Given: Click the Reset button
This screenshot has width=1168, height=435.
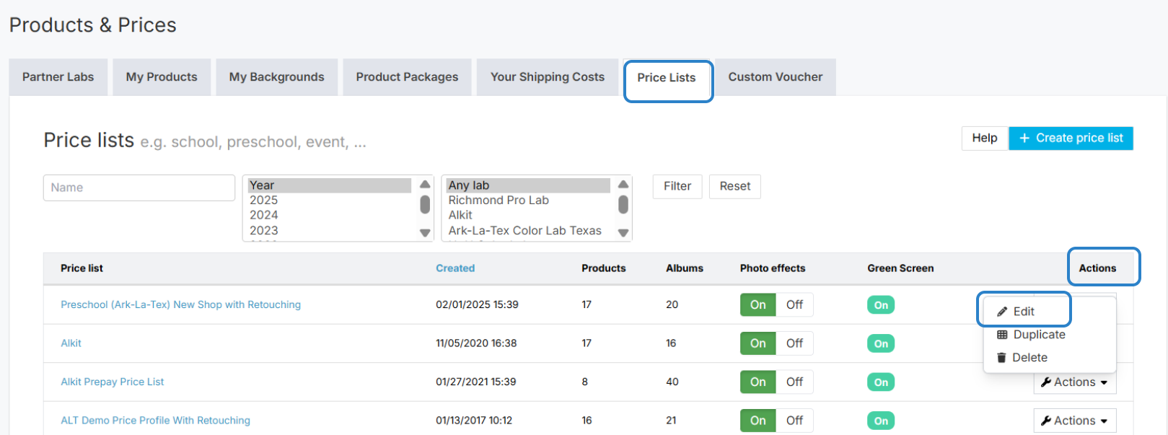Looking at the screenshot, I should pos(735,186).
